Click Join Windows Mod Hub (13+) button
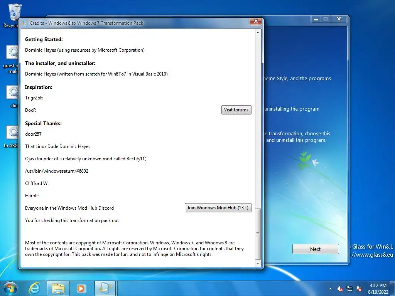The width and height of the screenshot is (395, 296). pyautogui.click(x=218, y=208)
